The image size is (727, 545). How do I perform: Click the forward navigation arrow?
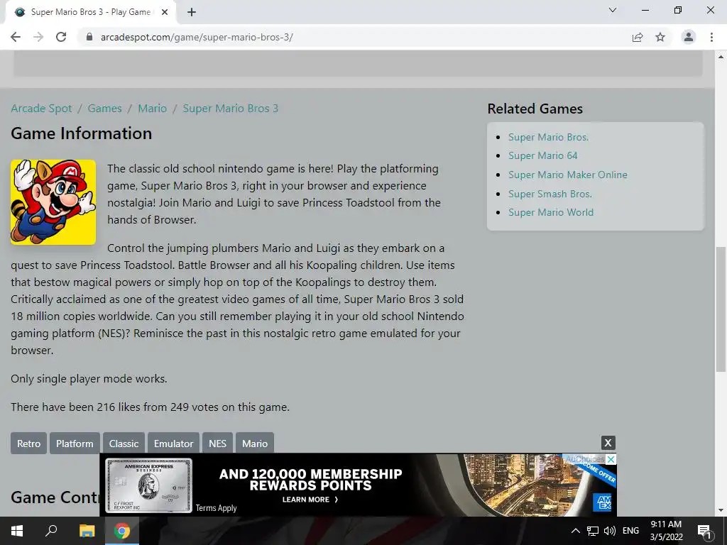click(x=38, y=37)
